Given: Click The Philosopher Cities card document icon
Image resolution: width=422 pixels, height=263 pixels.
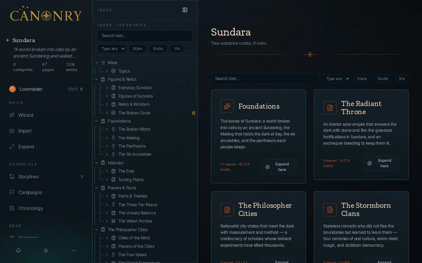Looking at the screenshot, I should click(x=227, y=210).
